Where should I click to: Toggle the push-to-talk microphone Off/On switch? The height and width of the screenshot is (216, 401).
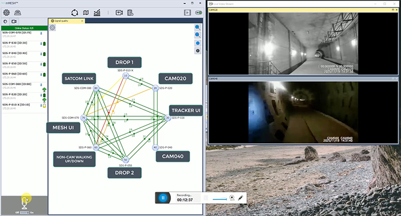[24, 212]
